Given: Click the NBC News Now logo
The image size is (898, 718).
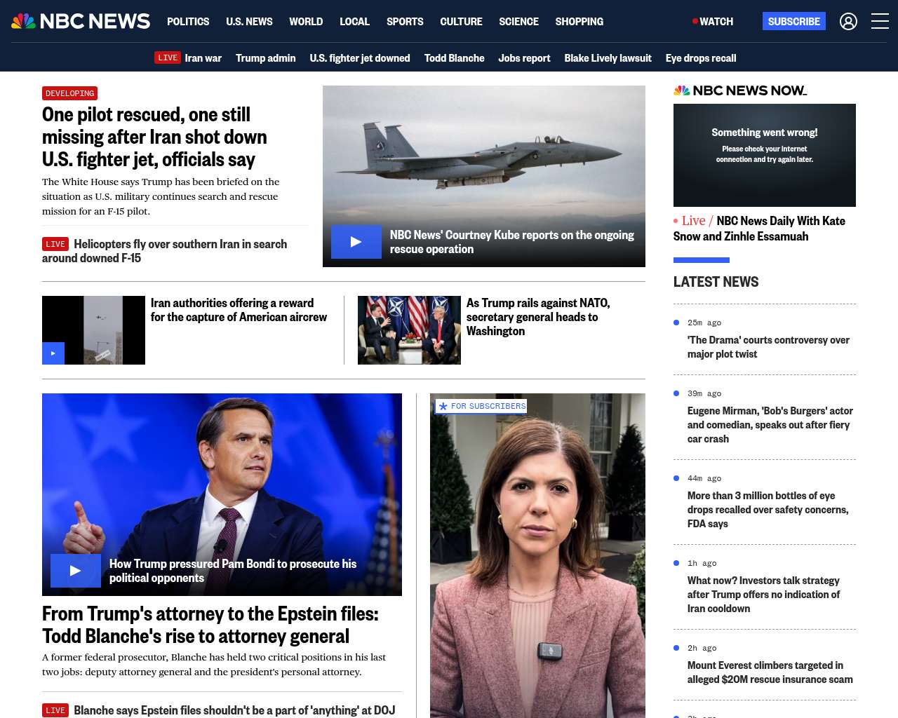Looking at the screenshot, I should (739, 90).
